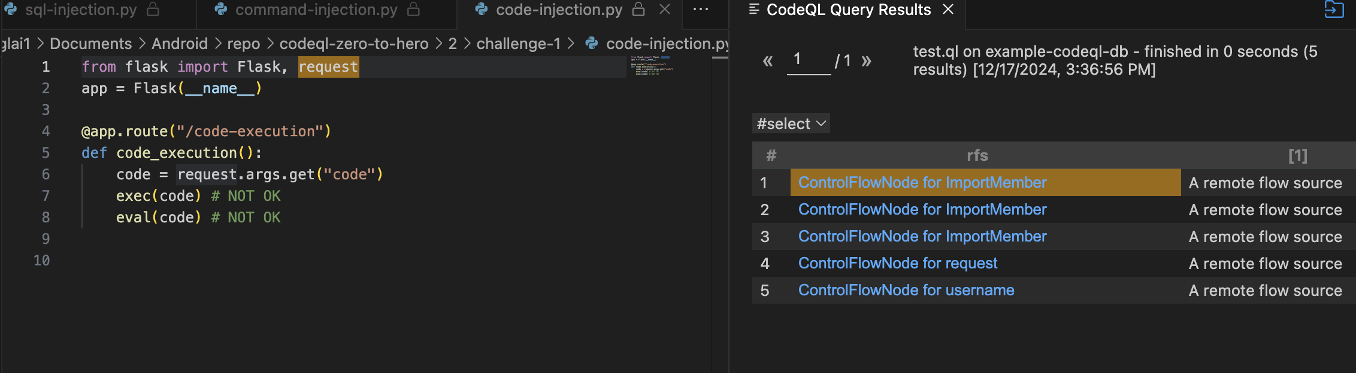Expand the codeql-zero-to-hero breadcrumb folder
Viewport: 1356px width, 373px height.
(x=353, y=44)
